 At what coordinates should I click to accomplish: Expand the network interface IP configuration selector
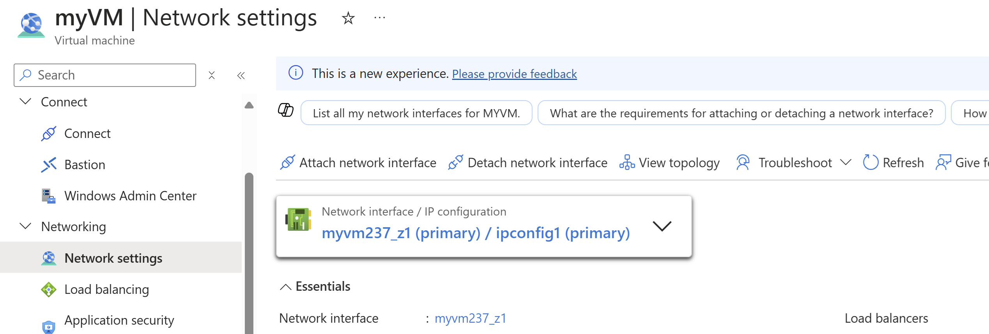[662, 226]
